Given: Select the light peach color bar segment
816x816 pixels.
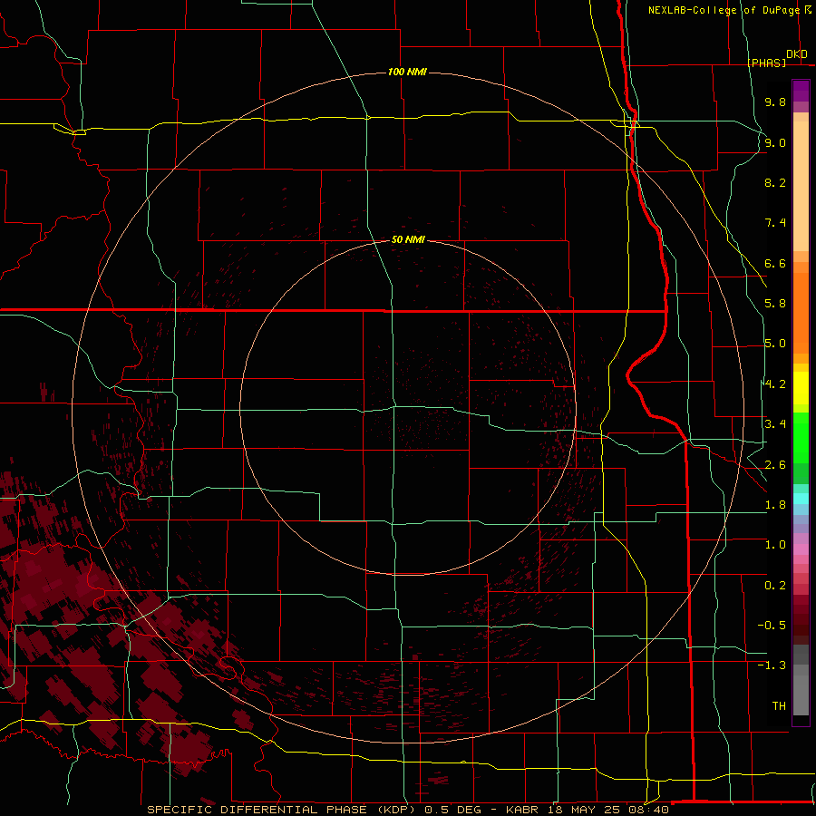Looking at the screenshot, I should (x=801, y=186).
